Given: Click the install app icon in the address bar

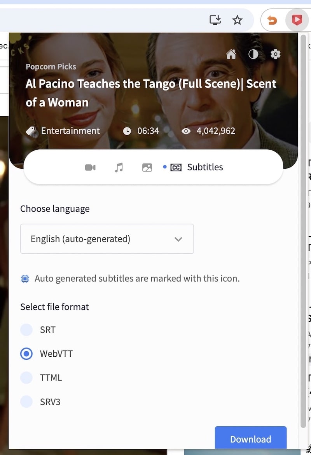Looking at the screenshot, I should (x=215, y=20).
